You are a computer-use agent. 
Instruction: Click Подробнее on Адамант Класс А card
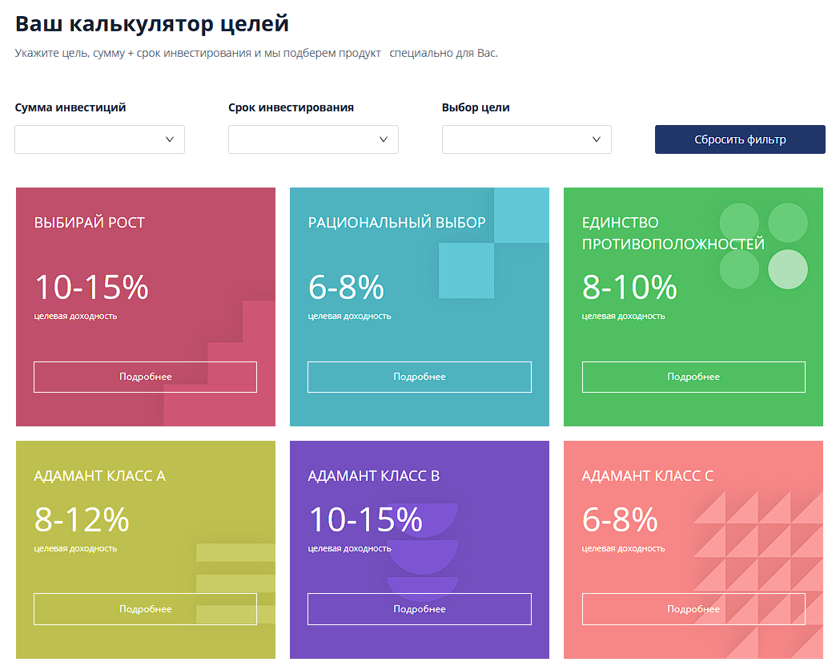(145, 609)
